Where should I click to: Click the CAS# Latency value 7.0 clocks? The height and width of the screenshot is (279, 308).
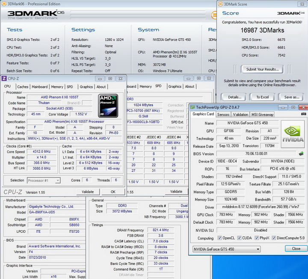point(161,241)
